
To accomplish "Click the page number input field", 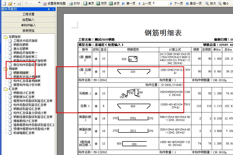I will point(160,3).
